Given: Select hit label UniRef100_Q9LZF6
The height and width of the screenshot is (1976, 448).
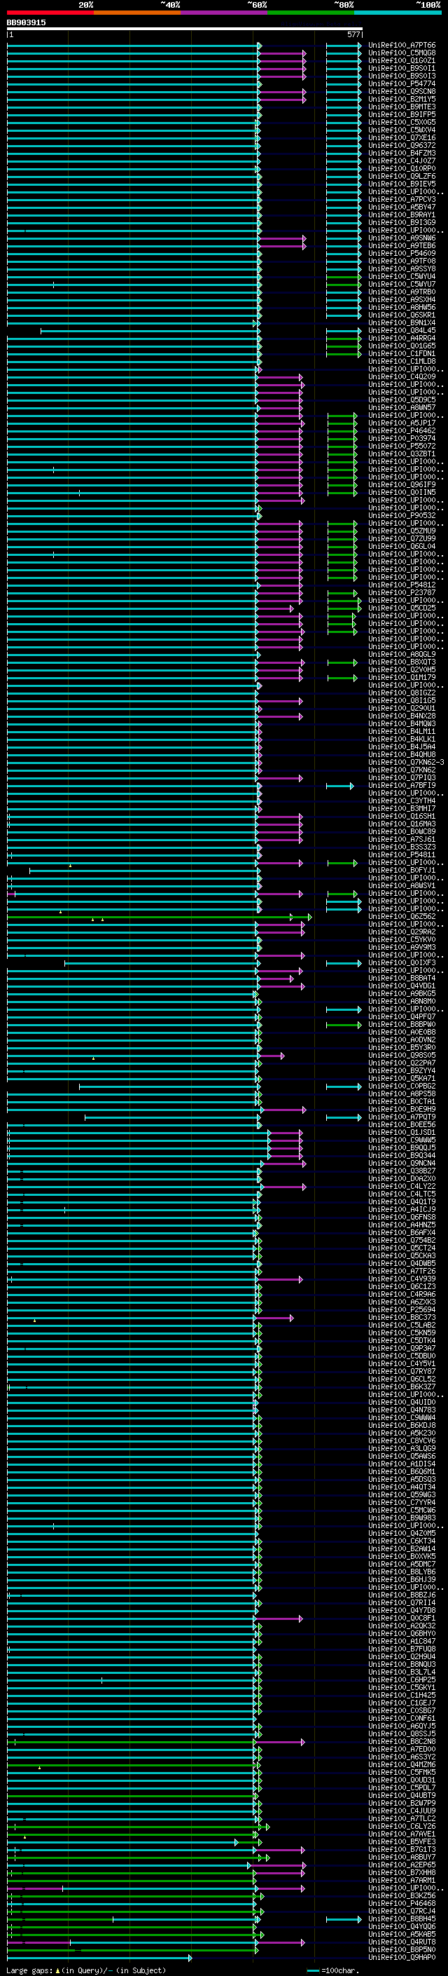Looking at the screenshot, I should pyautogui.click(x=401, y=177).
